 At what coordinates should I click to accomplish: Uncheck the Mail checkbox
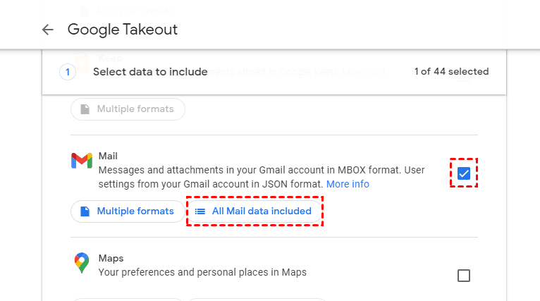(x=464, y=173)
